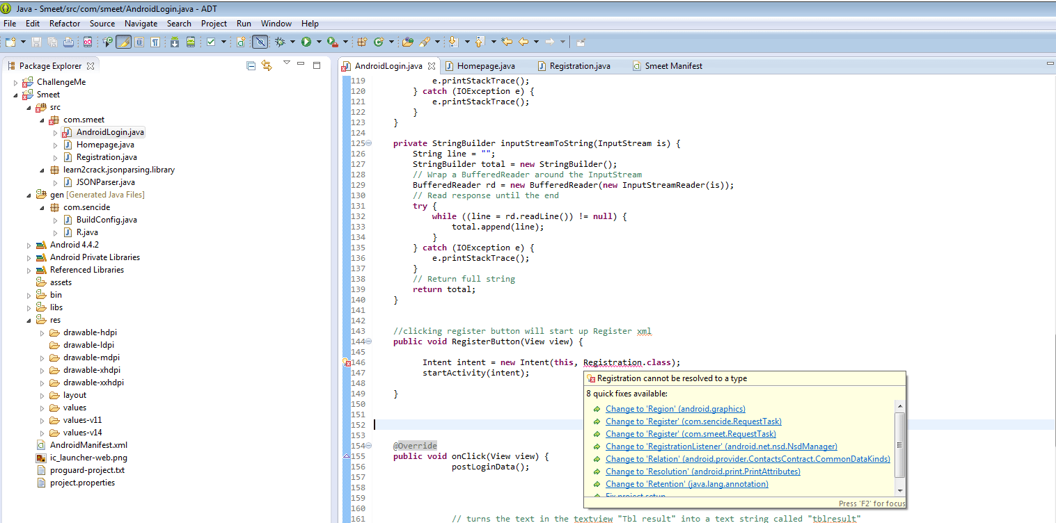
Task: Open the Android Virtual Device Manager icon
Action: coord(189,42)
